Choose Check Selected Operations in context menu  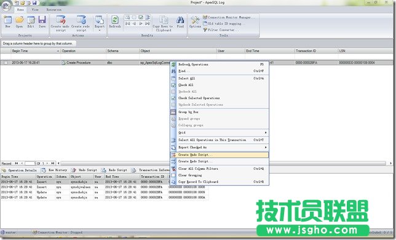(220, 98)
